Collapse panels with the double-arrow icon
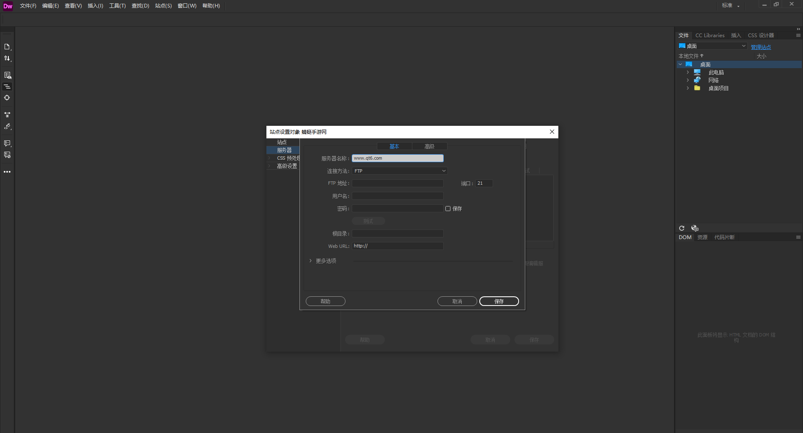 pyautogui.click(x=798, y=29)
